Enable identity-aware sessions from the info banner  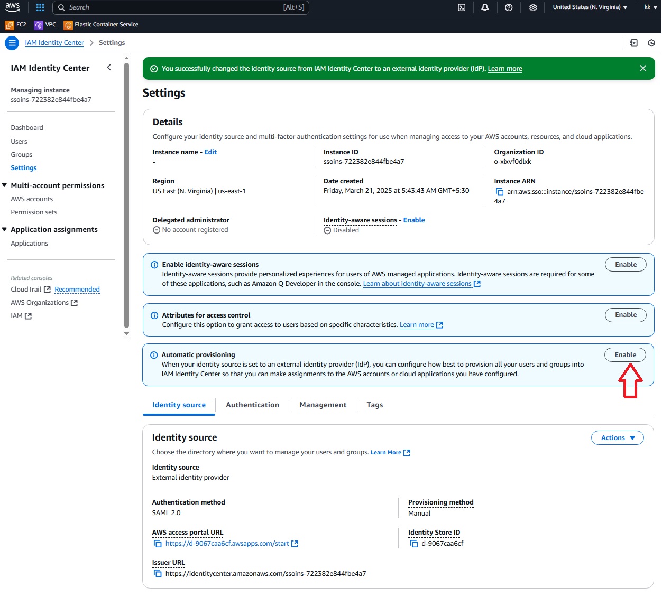point(626,265)
